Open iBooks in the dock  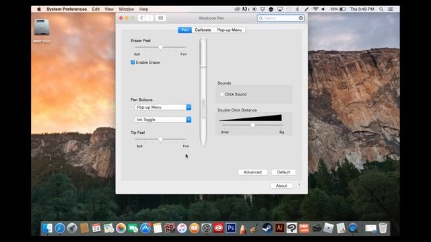194,228
